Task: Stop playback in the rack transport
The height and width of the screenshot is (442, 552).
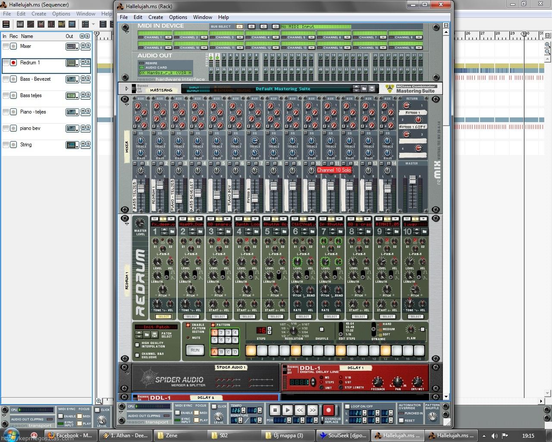Action: pos(275,410)
